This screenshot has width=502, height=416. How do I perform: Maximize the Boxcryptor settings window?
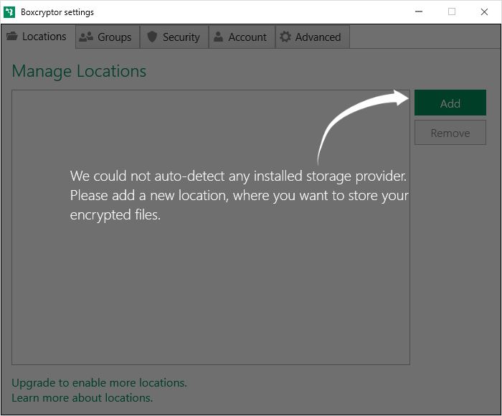click(452, 12)
